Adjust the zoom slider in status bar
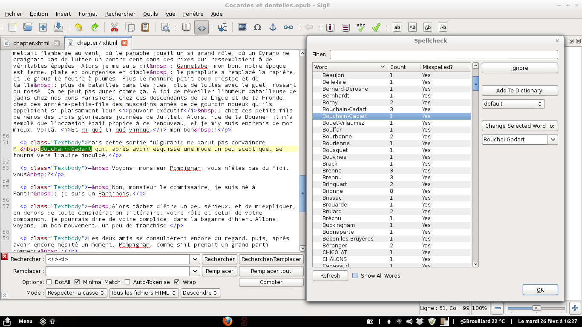 pos(536,308)
